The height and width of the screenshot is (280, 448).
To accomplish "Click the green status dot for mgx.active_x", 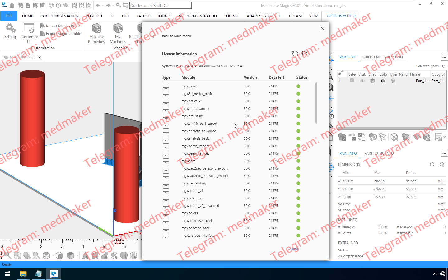I will point(298,101).
